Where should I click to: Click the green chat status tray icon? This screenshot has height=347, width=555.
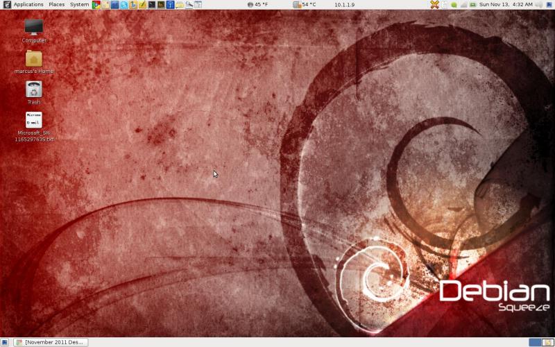[x=454, y=5]
